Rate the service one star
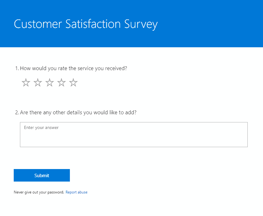The image size is (263, 216). coord(26,83)
